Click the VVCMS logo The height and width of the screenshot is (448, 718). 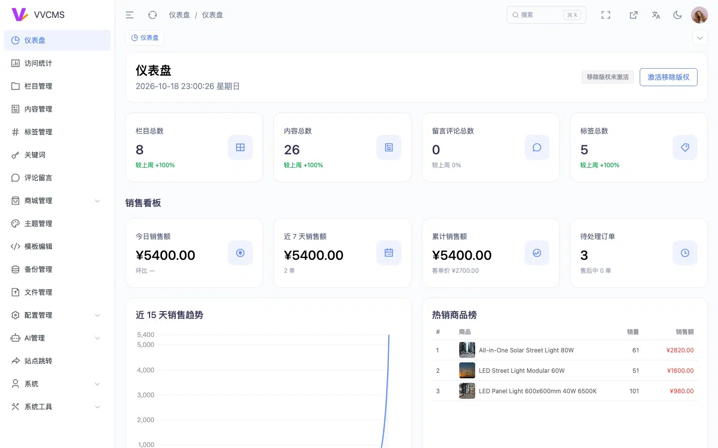click(38, 14)
